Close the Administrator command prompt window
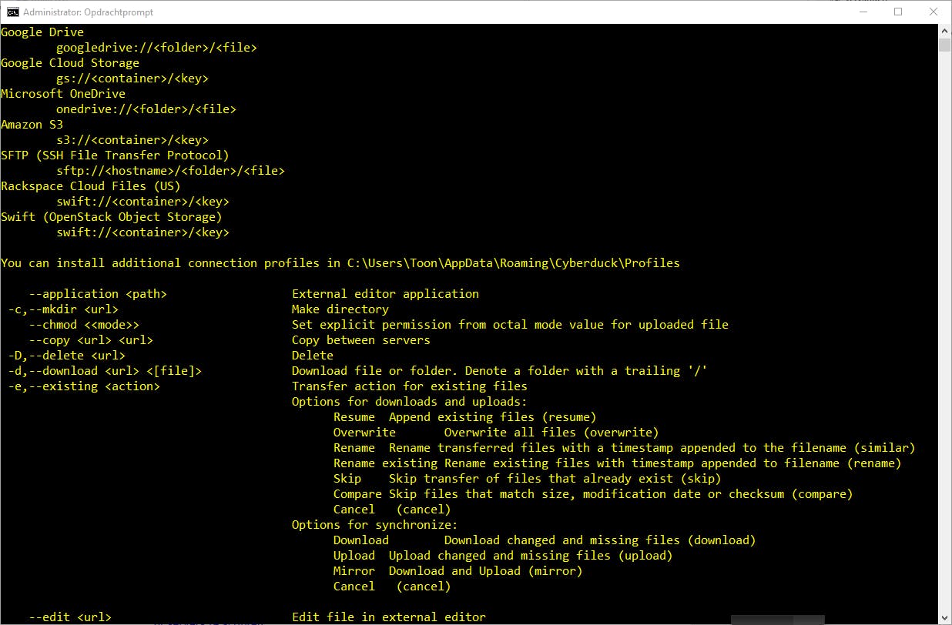Screen dimensions: 952x625 [934, 12]
